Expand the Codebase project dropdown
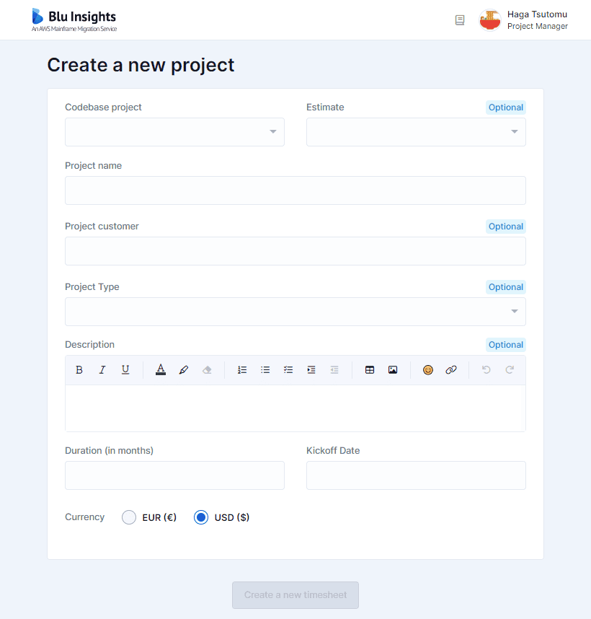591x619 pixels. click(x=174, y=132)
